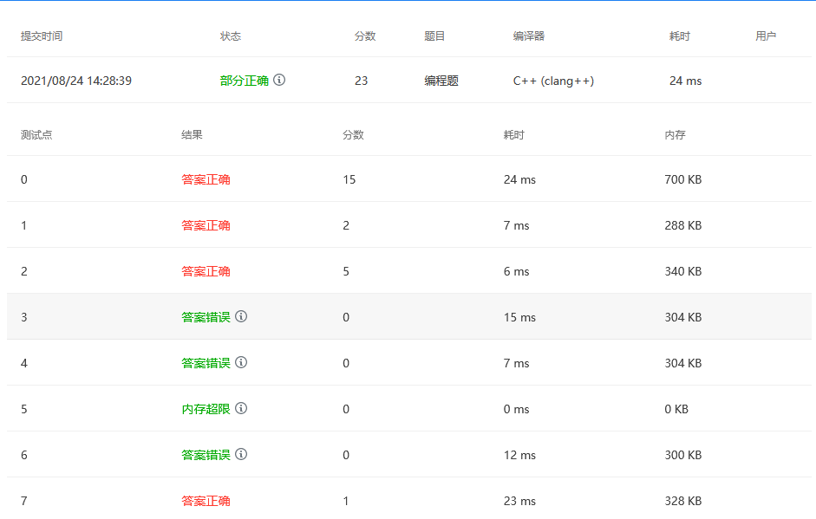Viewport: 816px width, 519px height.
Task: Click the 300 KB memory value
Action: tap(683, 455)
